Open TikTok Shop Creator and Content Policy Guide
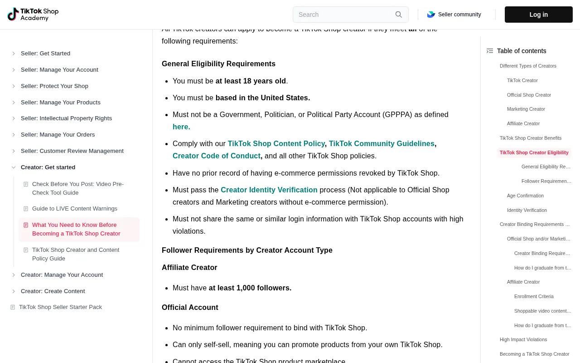Image resolution: width=580 pixels, height=363 pixels. [76, 254]
